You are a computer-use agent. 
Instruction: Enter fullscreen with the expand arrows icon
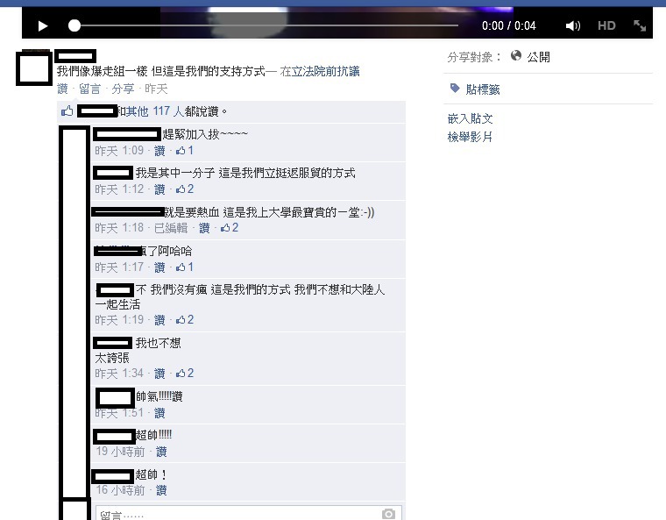tap(640, 26)
